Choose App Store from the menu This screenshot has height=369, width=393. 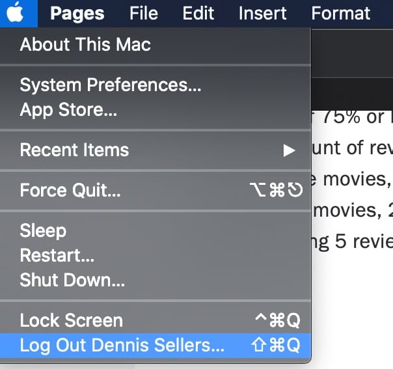(x=68, y=110)
